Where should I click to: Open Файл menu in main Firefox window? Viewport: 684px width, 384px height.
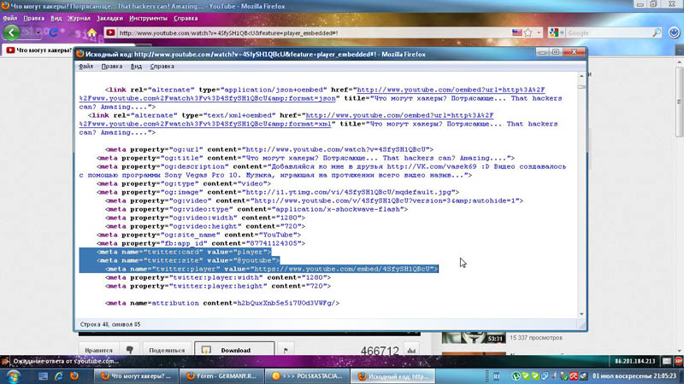[9, 18]
